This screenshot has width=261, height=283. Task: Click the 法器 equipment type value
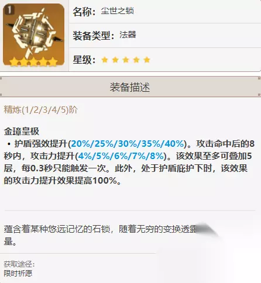(128, 35)
